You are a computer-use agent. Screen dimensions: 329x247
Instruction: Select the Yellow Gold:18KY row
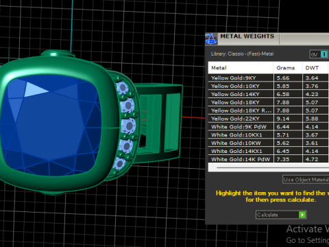tap(269, 102)
